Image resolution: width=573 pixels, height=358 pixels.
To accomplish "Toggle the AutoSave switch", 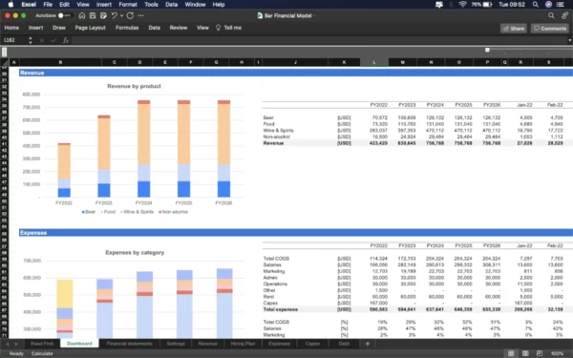I will 64,15.
